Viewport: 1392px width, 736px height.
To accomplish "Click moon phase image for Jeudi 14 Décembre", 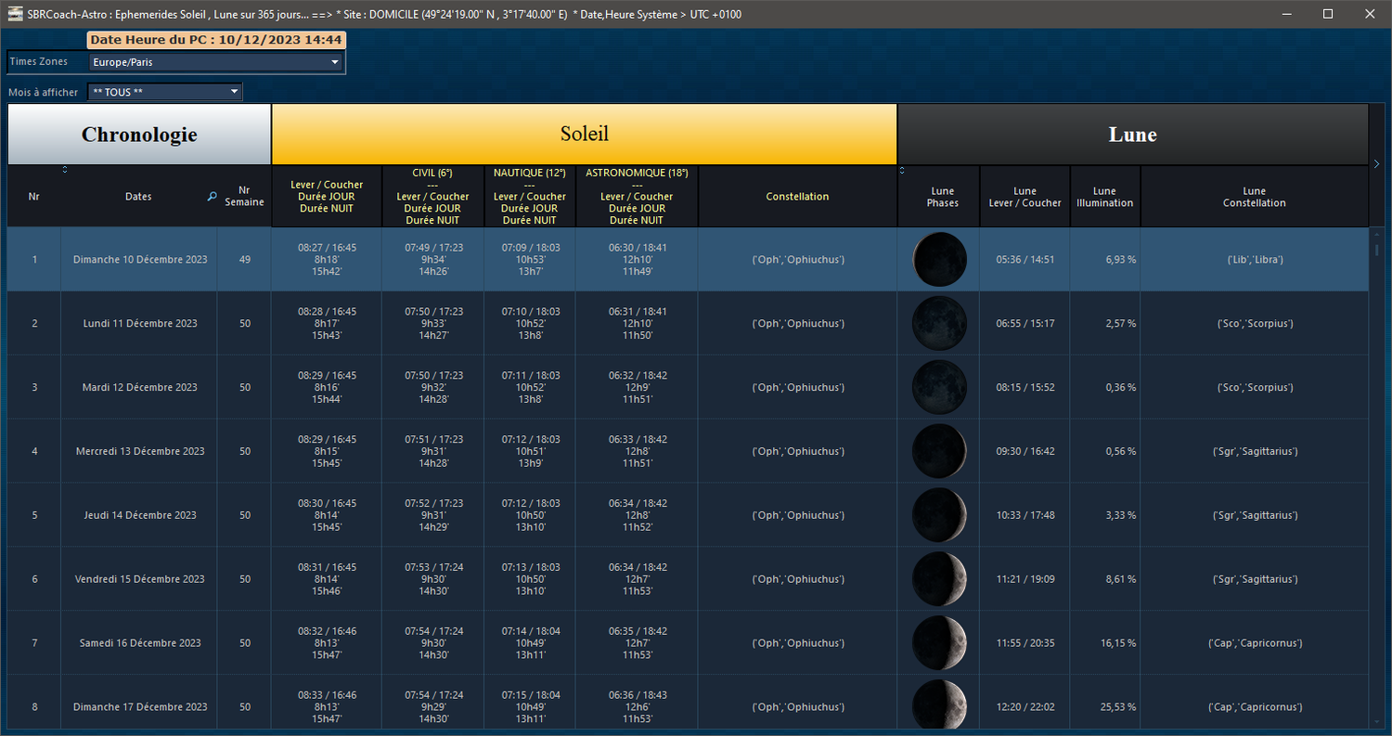I will (939, 515).
